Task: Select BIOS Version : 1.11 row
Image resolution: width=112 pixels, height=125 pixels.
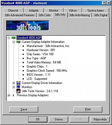Action: (39, 75)
